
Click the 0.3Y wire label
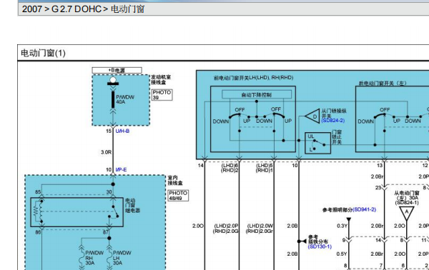tap(342, 226)
